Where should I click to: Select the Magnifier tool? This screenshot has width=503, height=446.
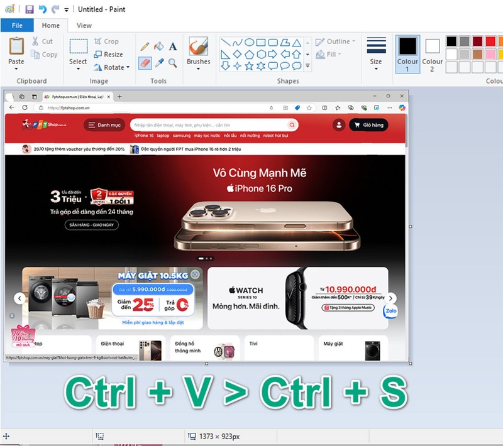point(173,63)
